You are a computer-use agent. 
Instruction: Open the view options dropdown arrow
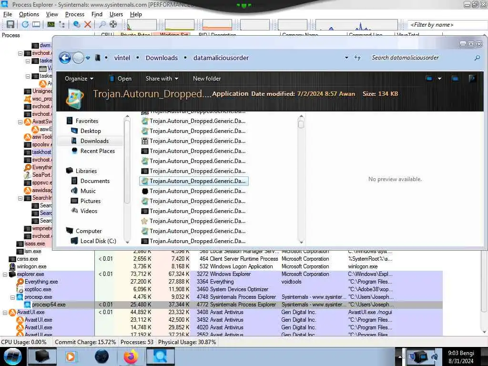[x=439, y=79]
